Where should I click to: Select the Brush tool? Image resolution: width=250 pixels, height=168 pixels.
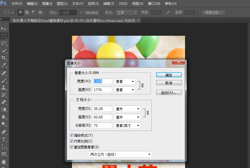pyautogui.click(x=4, y=80)
